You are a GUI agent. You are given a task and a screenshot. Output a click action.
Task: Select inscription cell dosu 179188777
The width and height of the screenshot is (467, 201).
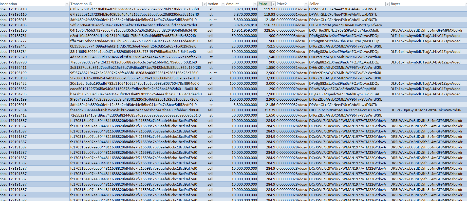tap(35, 41)
